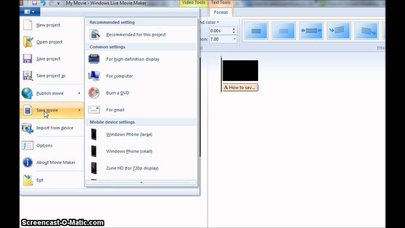Click the Open project folder icon
The width and height of the screenshot is (405, 228).
pyautogui.click(x=28, y=42)
